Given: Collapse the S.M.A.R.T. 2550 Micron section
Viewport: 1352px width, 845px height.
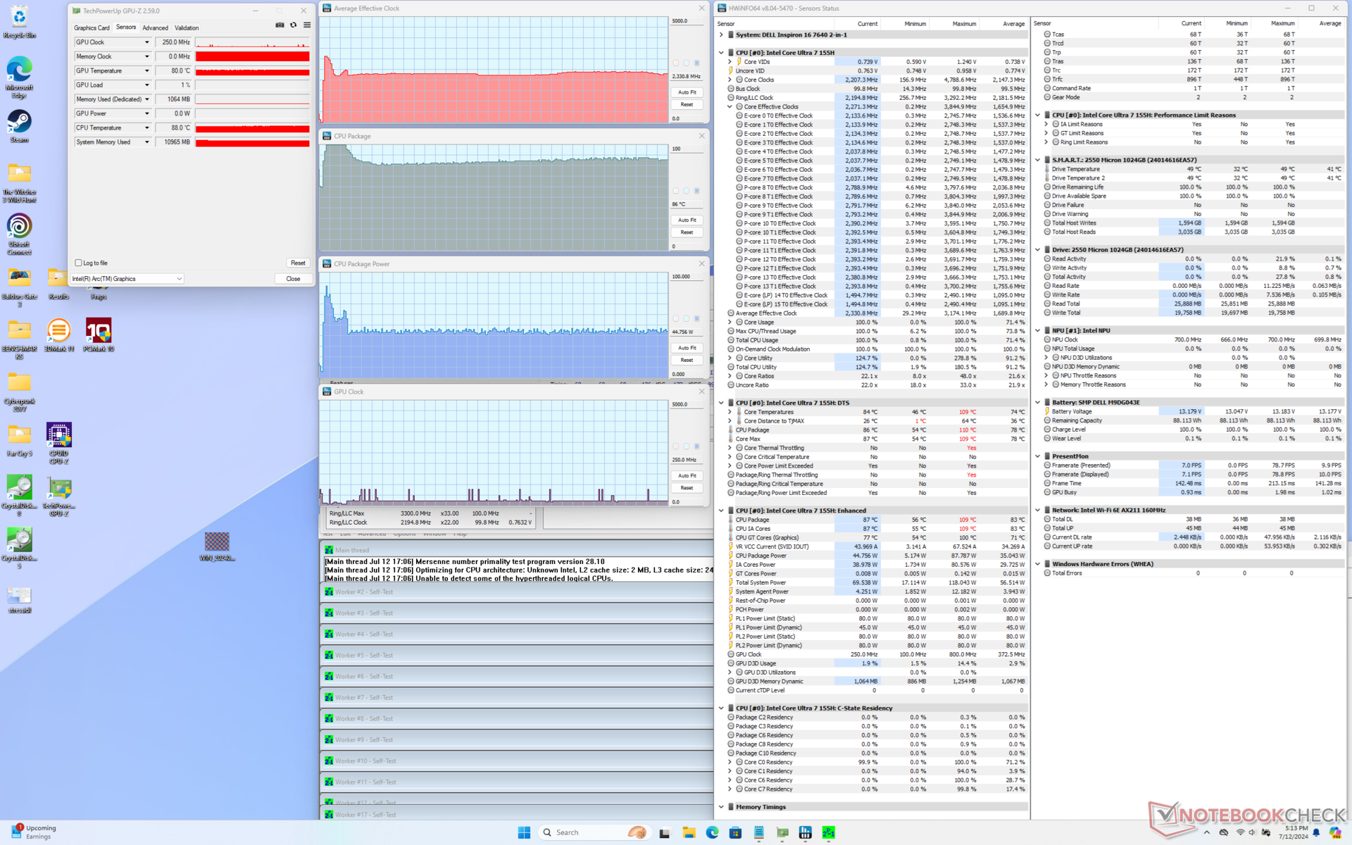Looking at the screenshot, I should pos(1038,160).
